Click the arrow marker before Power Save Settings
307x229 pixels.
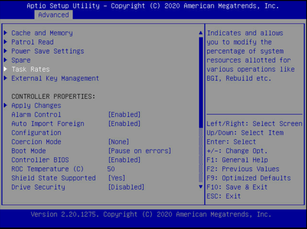point(6,51)
